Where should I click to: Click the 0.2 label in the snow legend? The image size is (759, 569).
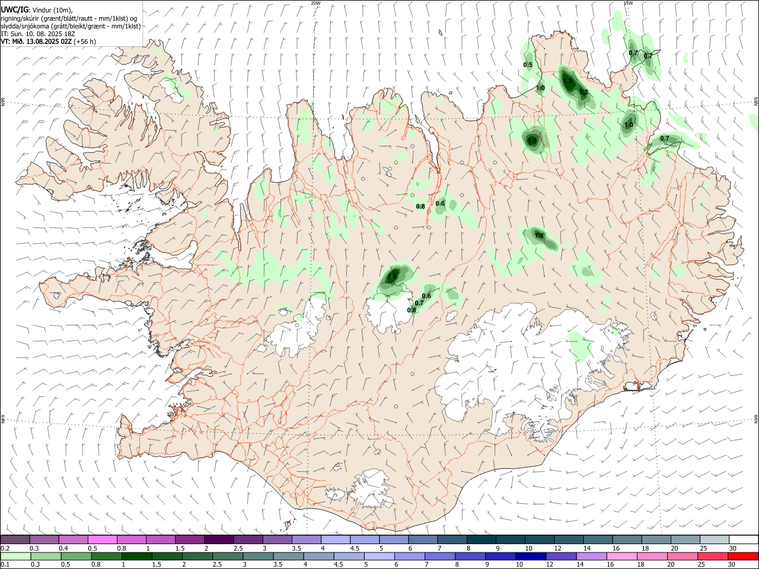pos(5,548)
